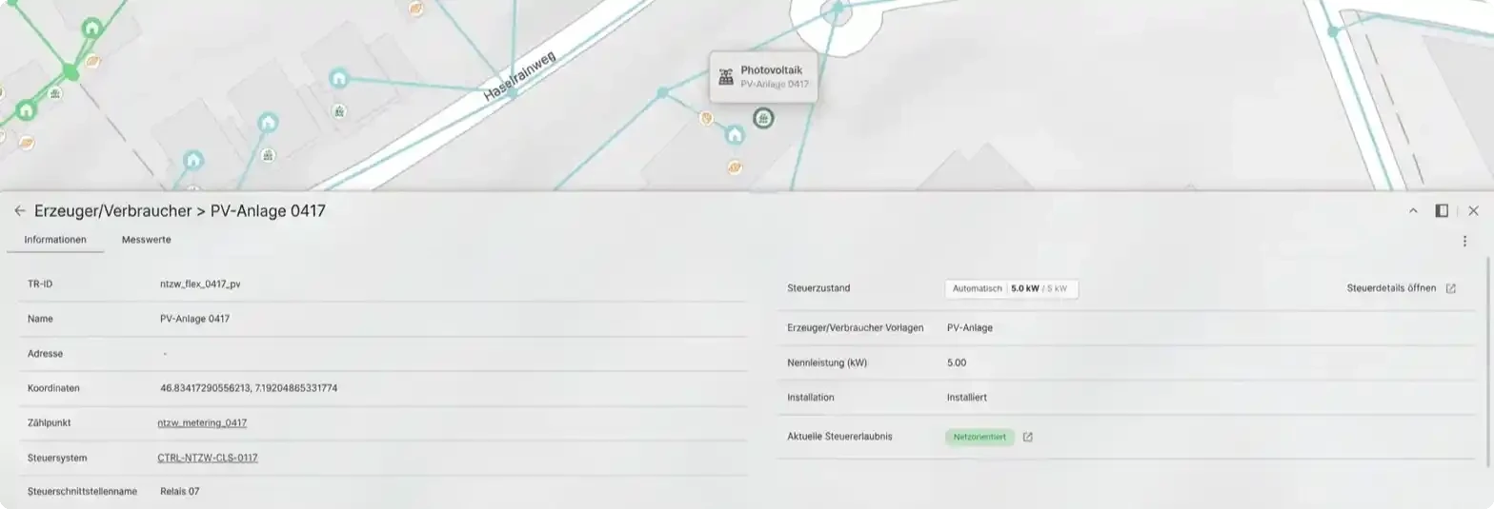Toggle the side-panel layout icon
This screenshot has width=1494, height=509.
pos(1442,210)
